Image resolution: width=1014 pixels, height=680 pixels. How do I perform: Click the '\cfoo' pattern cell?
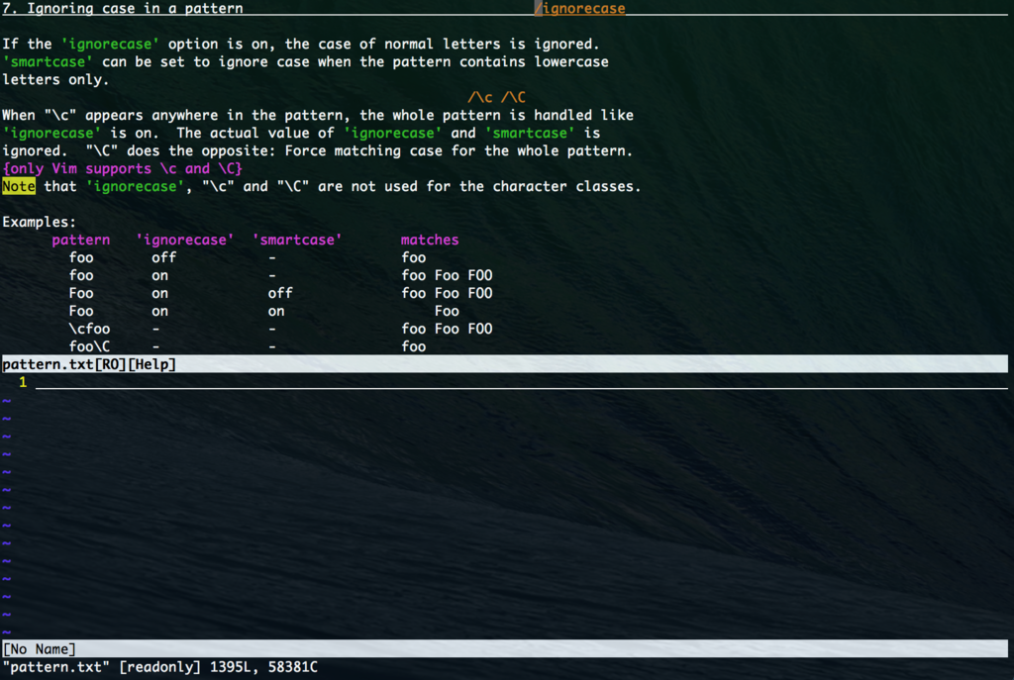(x=89, y=329)
